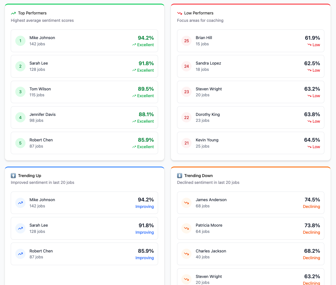336x285 pixels.
Task: Select Jennifer Davis's row in Top Performers
Action: [84, 117]
